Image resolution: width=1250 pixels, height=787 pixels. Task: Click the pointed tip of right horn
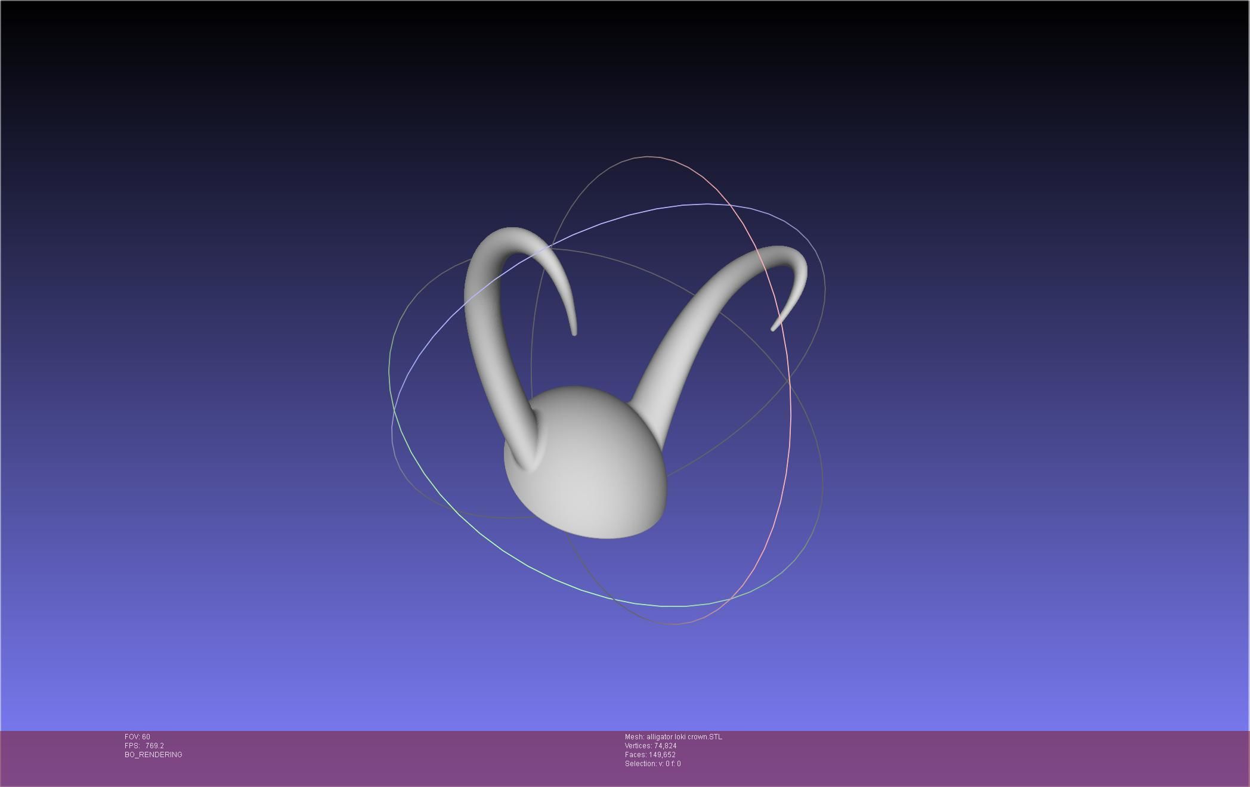[x=773, y=329]
